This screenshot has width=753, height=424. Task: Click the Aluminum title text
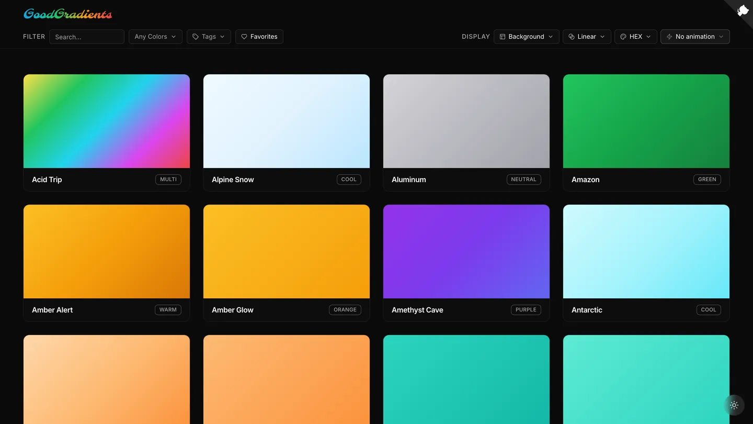click(409, 180)
